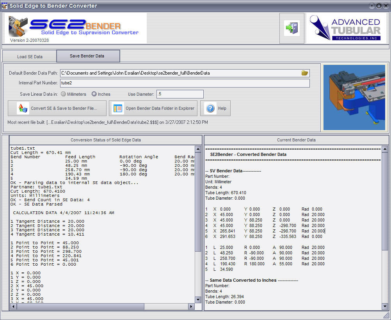Switch to the Load SE Data tab
Viewport: 391px width, 320px height.
coord(30,57)
